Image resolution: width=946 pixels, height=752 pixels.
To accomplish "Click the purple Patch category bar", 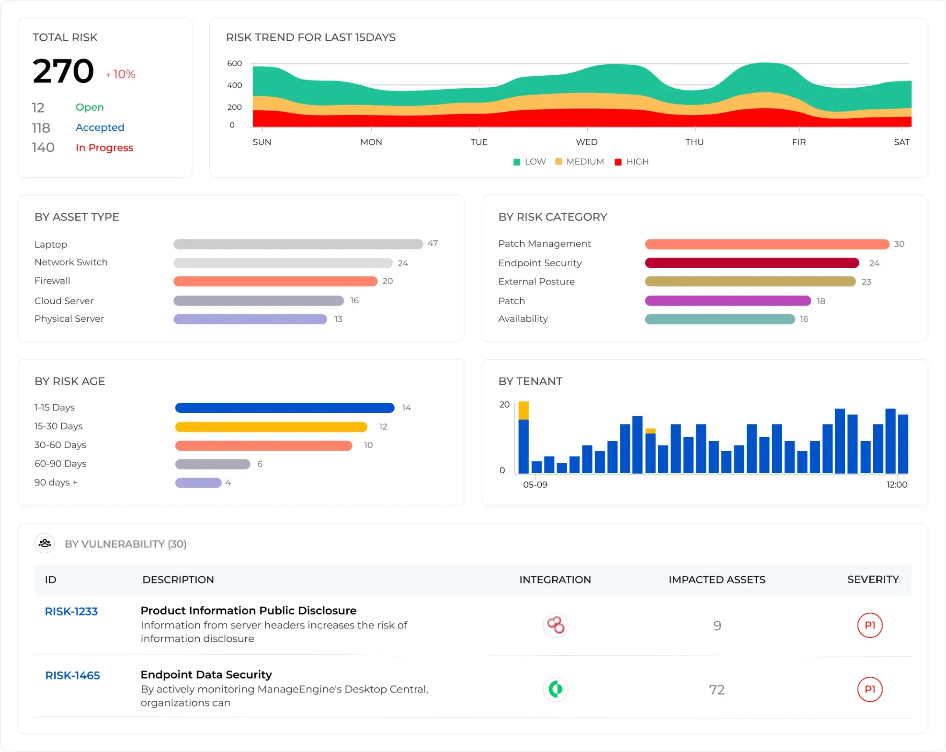I will click(x=728, y=300).
